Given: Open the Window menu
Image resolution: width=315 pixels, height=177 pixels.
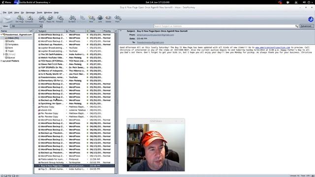Looking at the screenshot, I should (48, 12).
